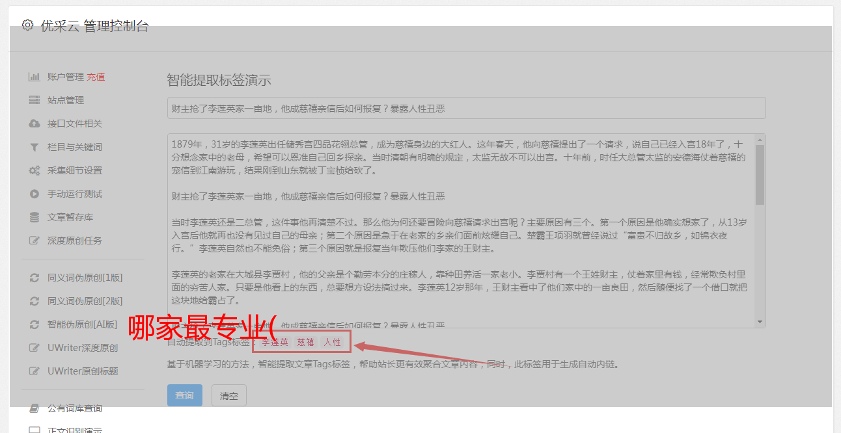
Task: Click the edit icon for 深度原创任务
Action: [34, 241]
